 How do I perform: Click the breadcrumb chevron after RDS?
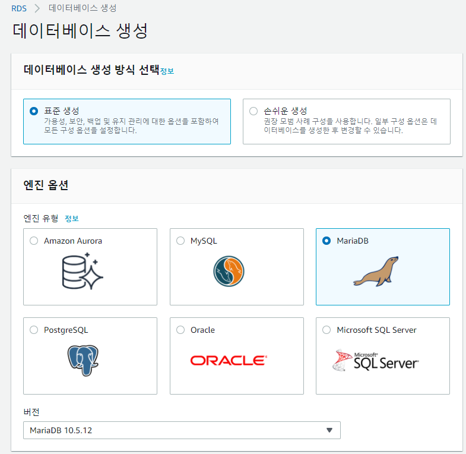[37, 8]
